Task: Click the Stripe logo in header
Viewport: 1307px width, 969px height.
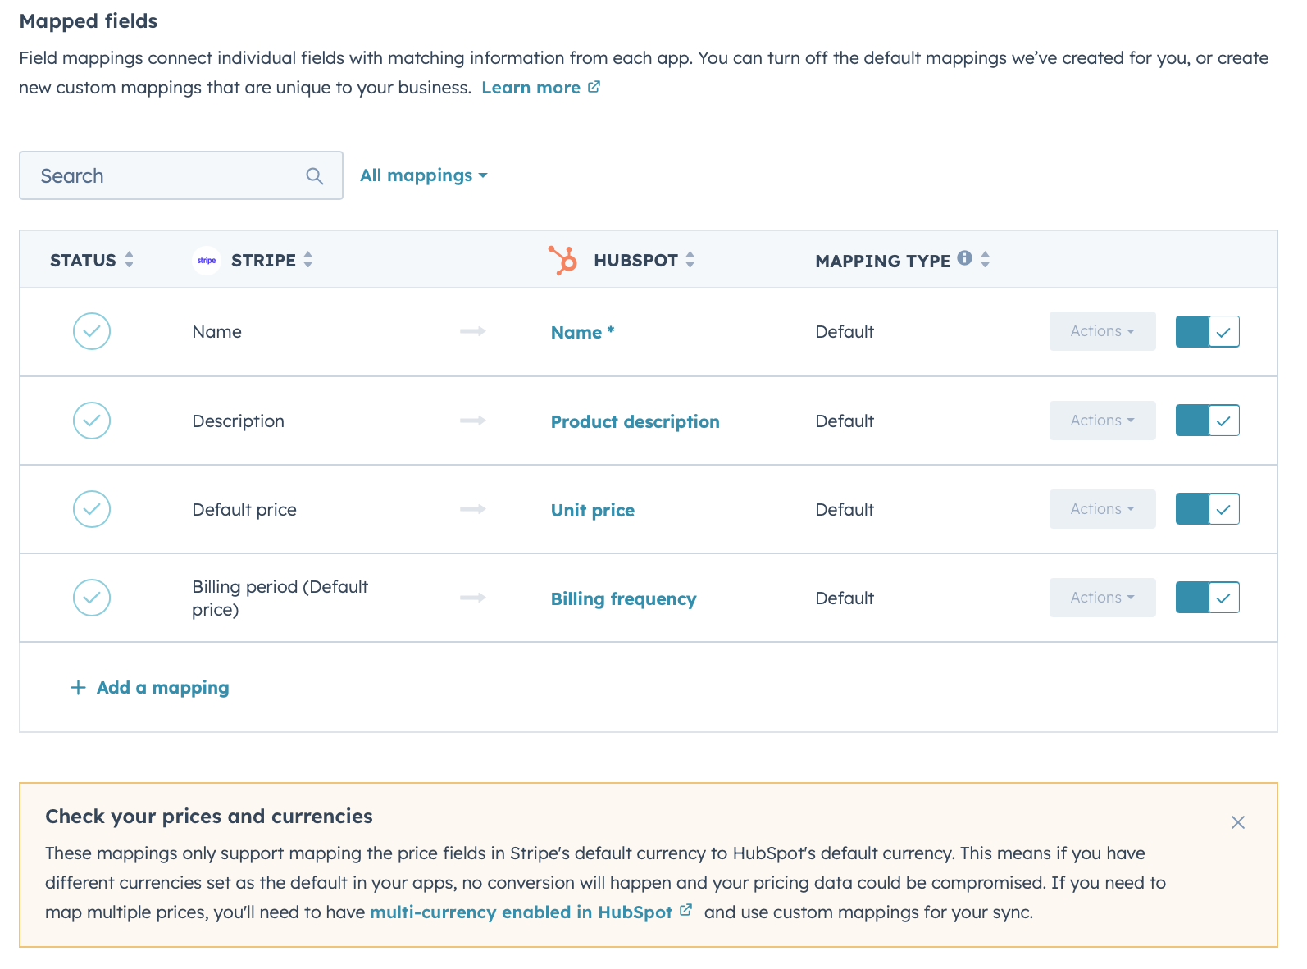Action: coord(207,261)
